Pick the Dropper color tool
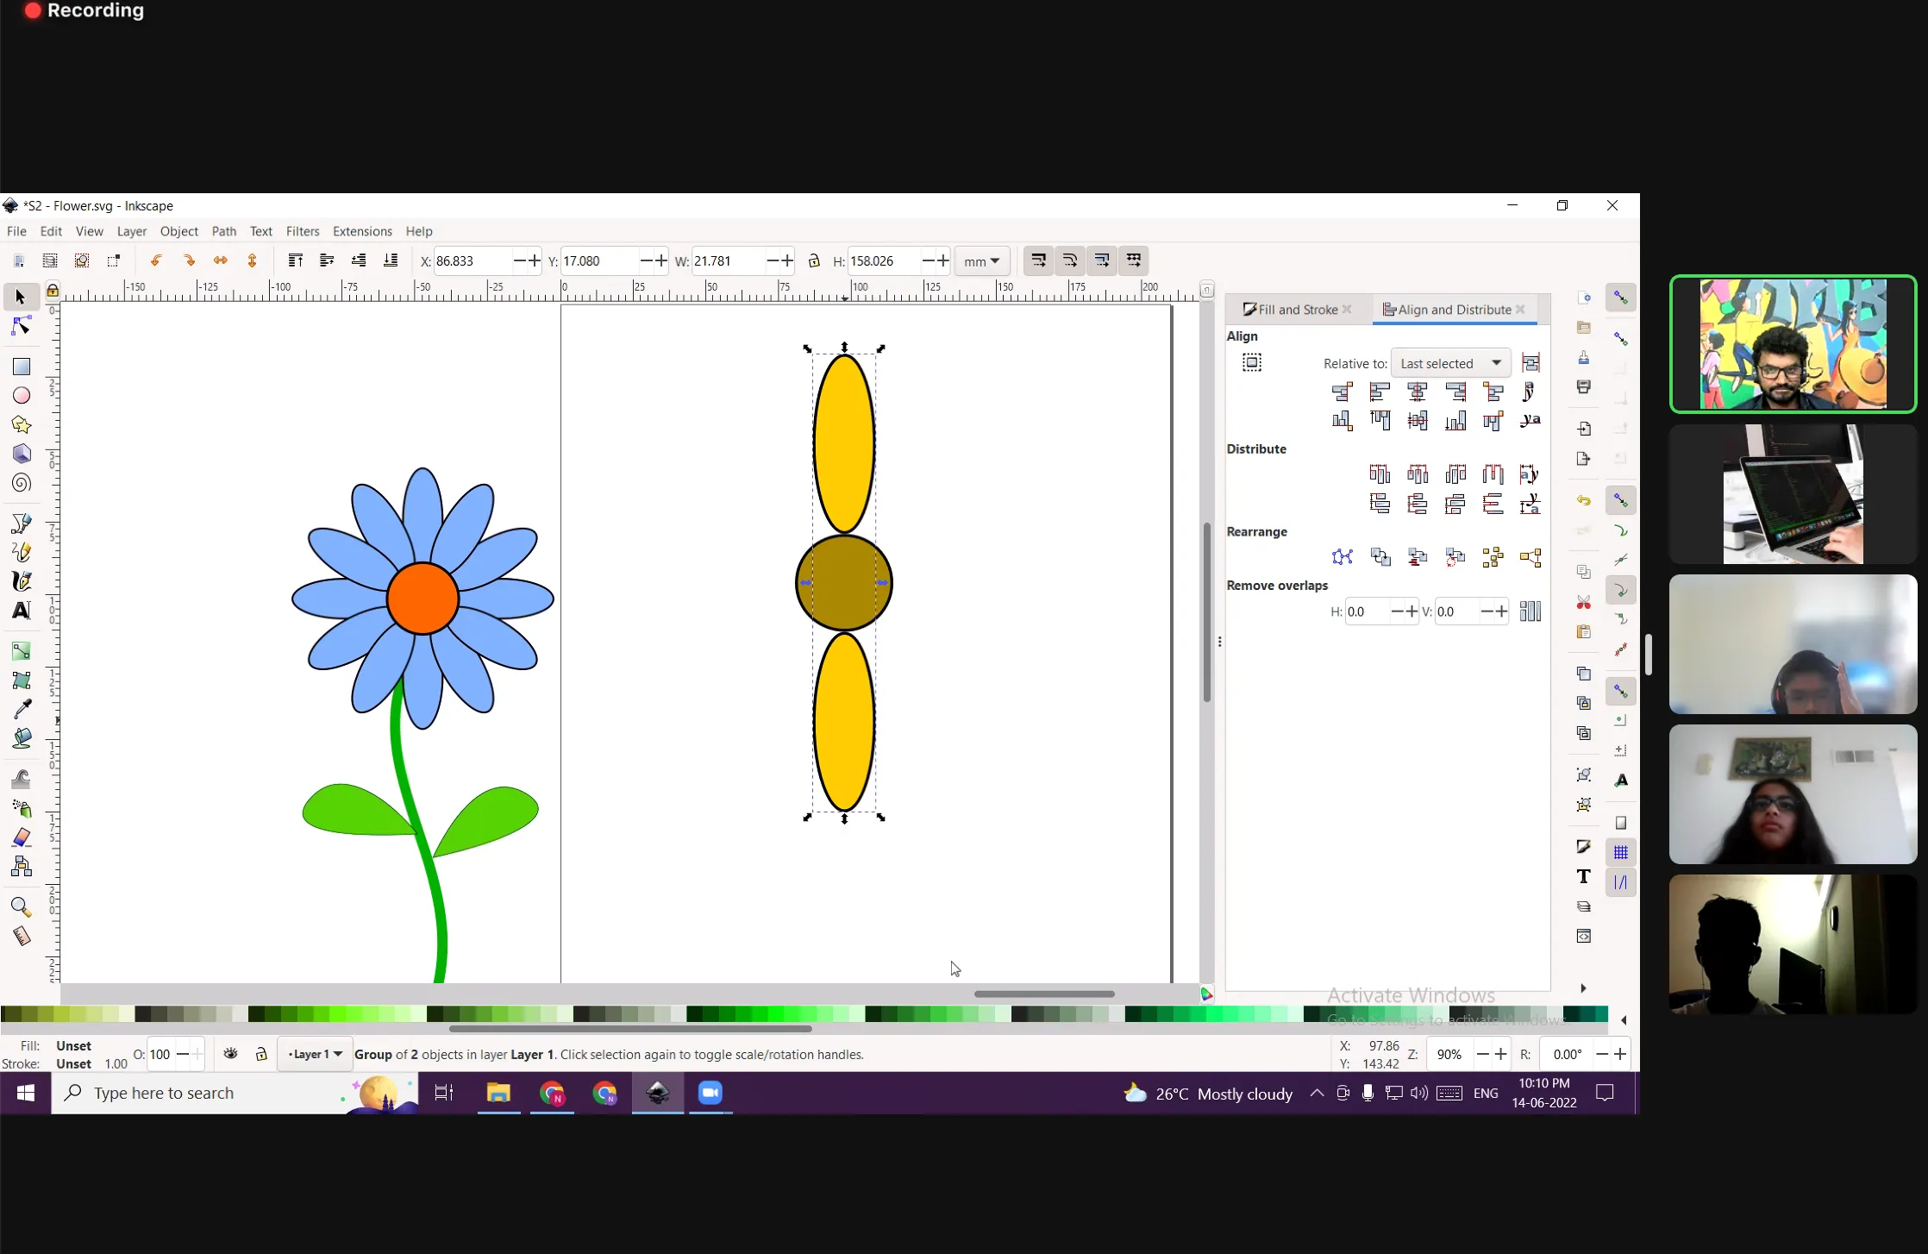Screen dimensions: 1928x1254 (22, 709)
